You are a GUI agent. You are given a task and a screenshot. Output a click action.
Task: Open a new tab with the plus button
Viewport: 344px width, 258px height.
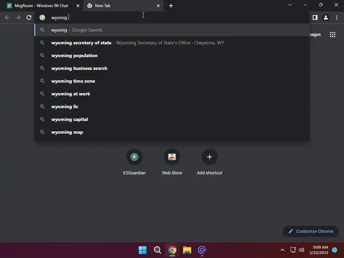(171, 6)
